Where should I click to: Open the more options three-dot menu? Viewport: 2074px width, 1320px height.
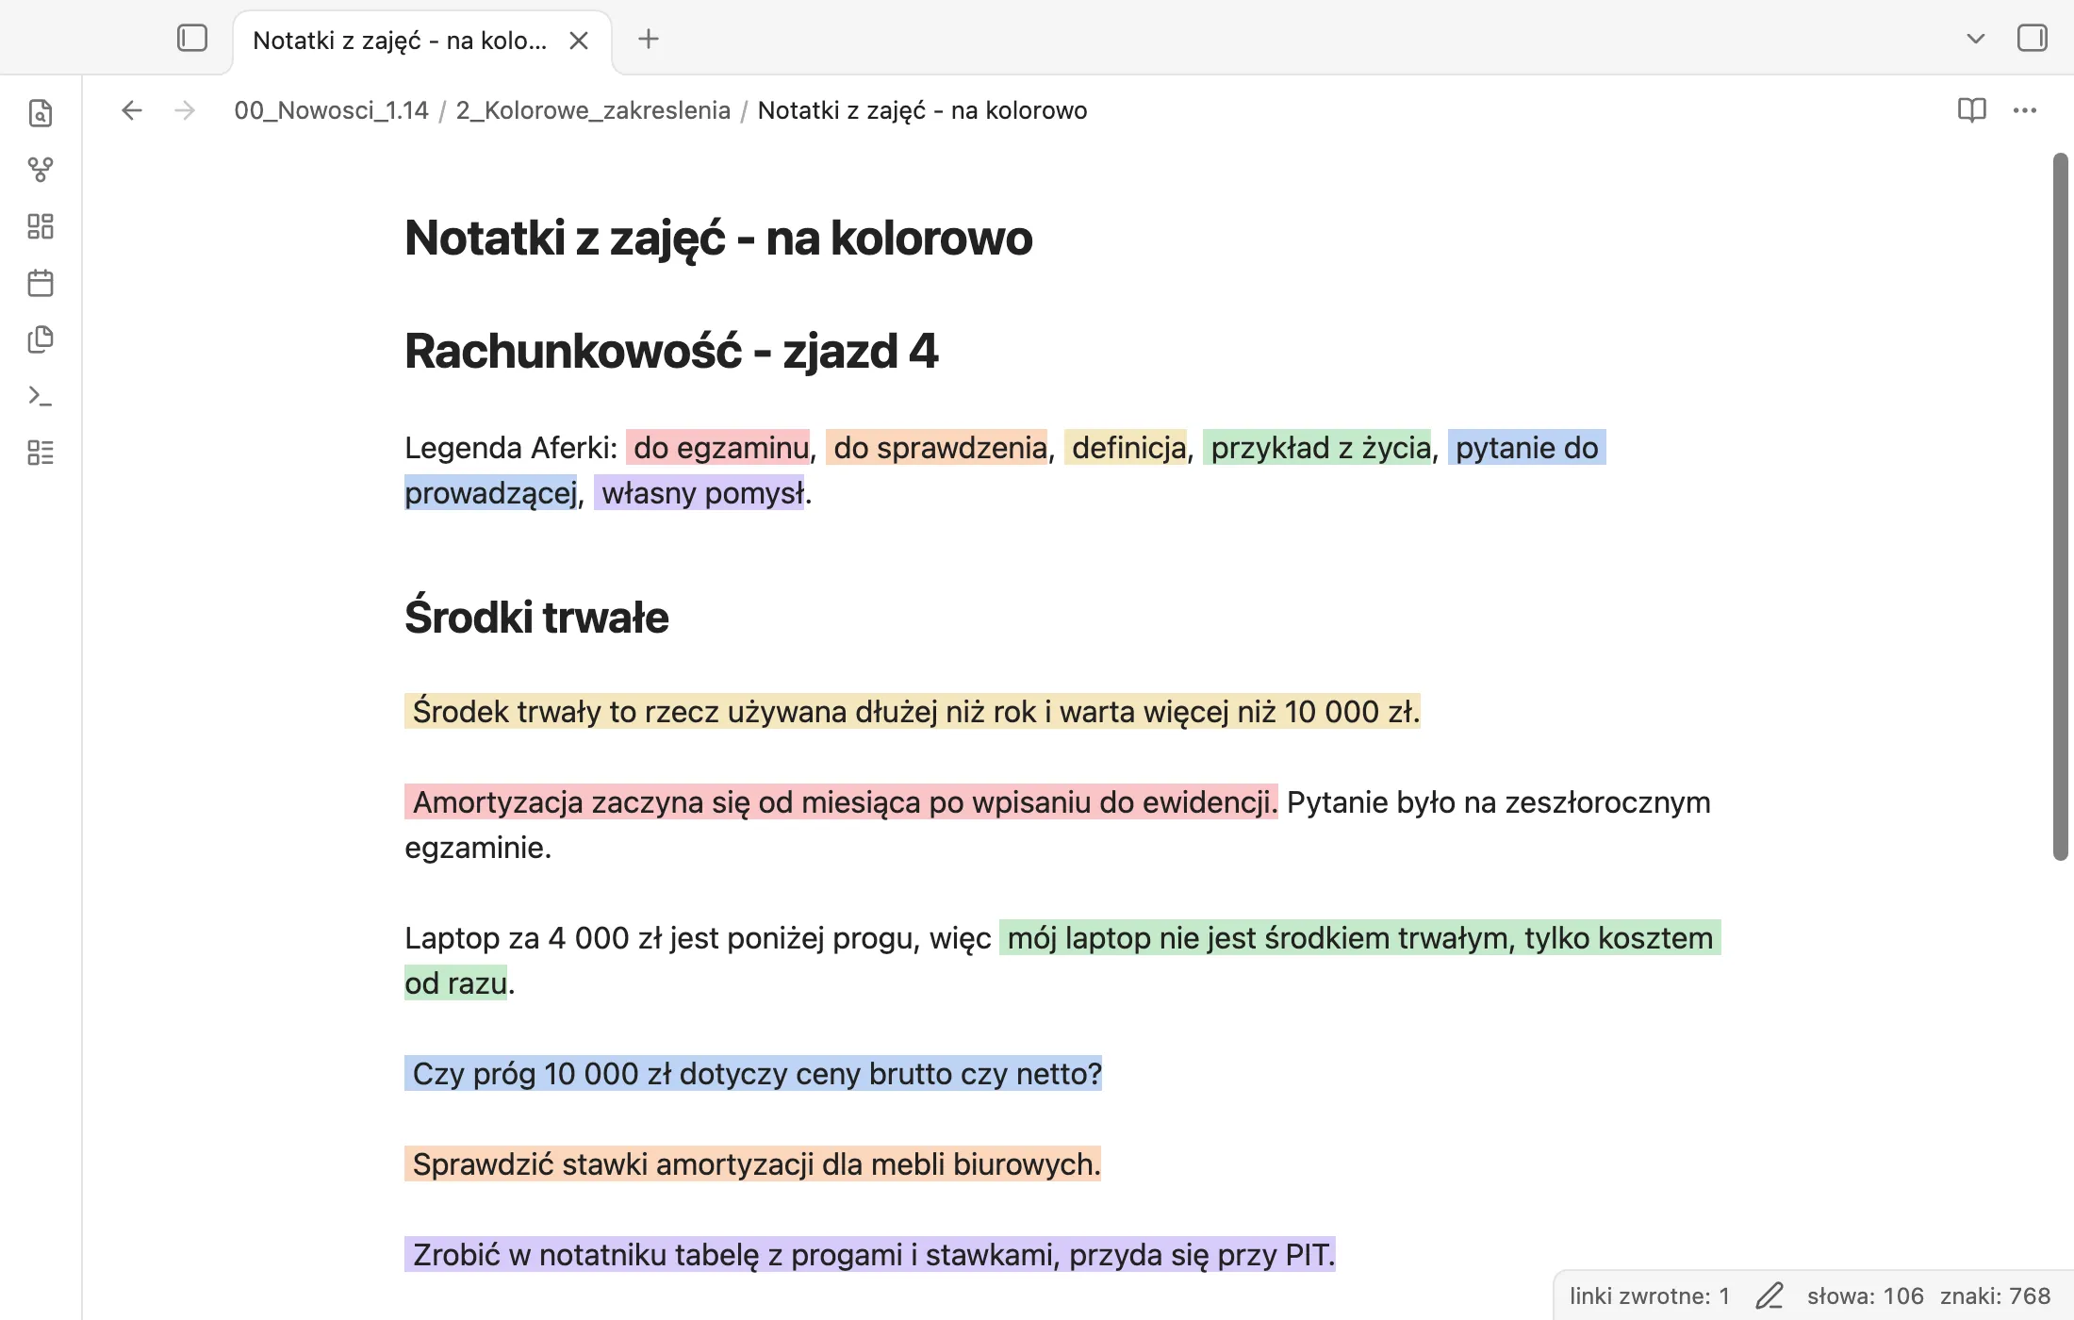pyautogui.click(x=2025, y=110)
